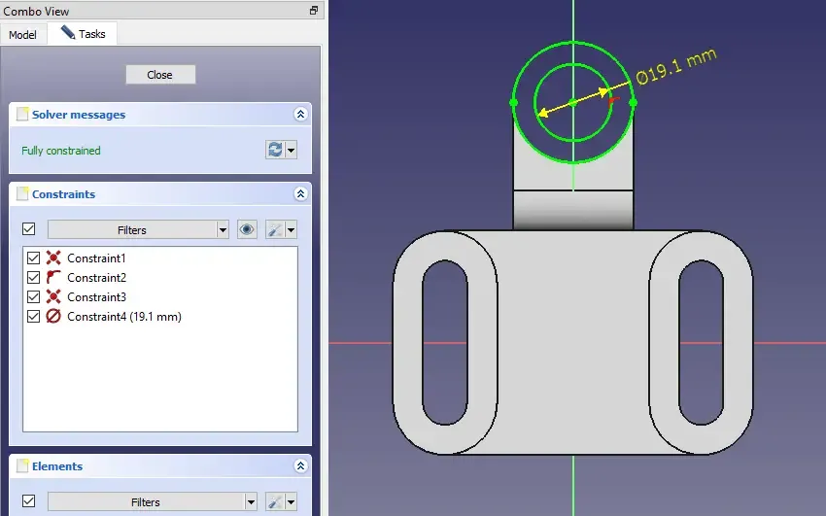The width and height of the screenshot is (826, 516).
Task: Collapse the Elements section
Action: click(300, 466)
